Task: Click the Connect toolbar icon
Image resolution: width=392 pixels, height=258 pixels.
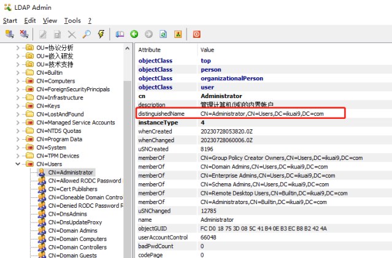Action: coord(9,34)
